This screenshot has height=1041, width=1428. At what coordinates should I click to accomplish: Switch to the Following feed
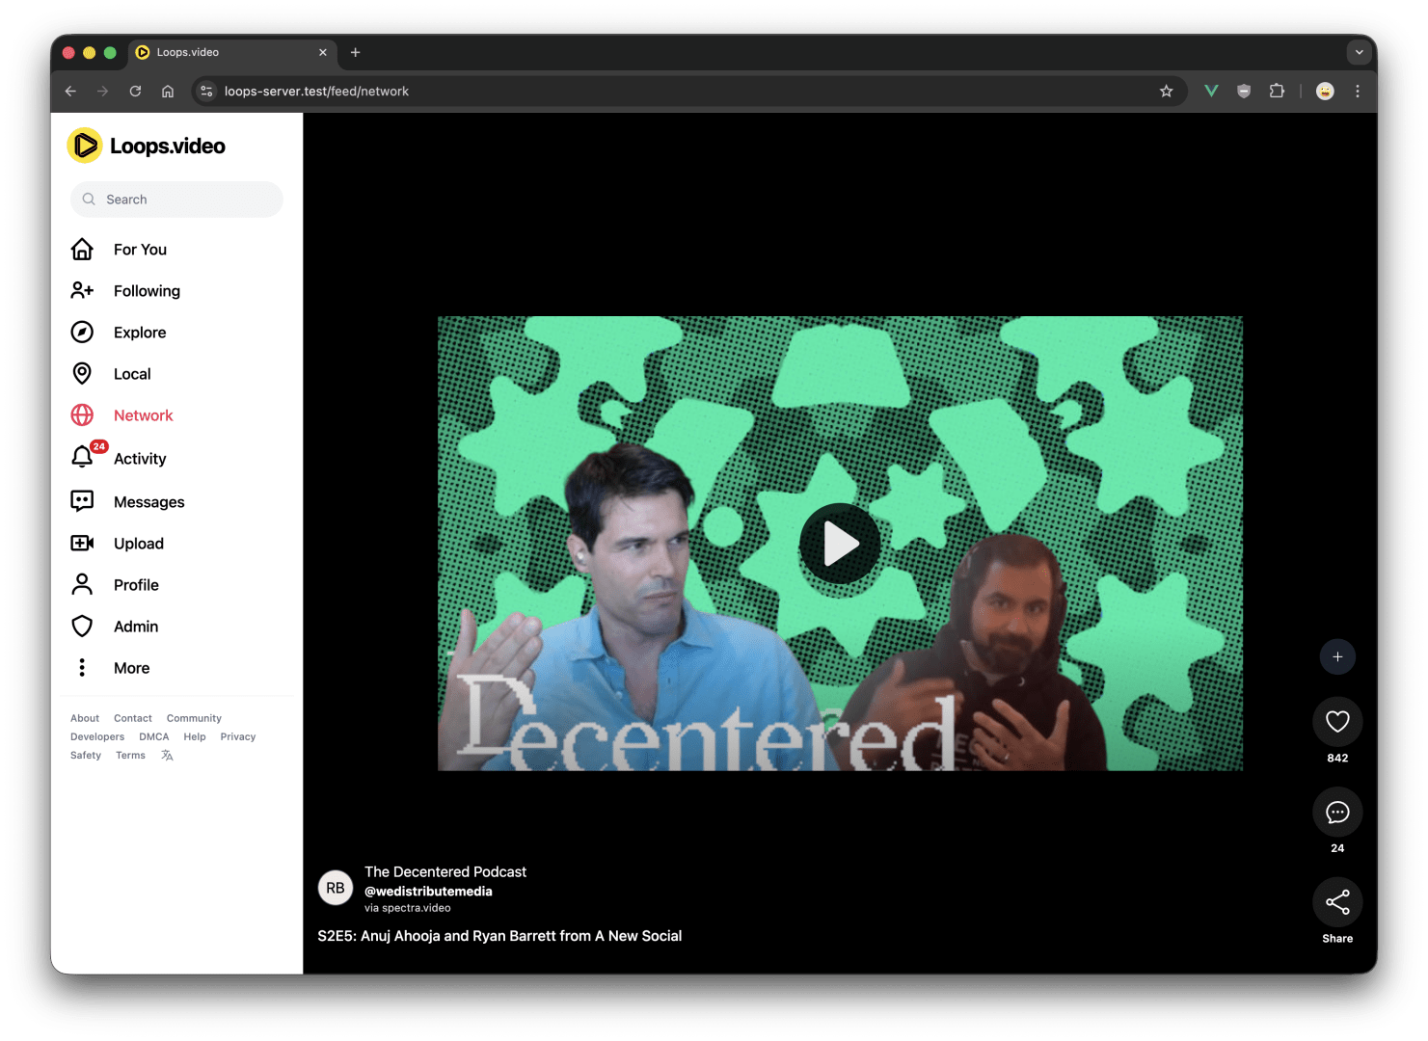point(147,290)
